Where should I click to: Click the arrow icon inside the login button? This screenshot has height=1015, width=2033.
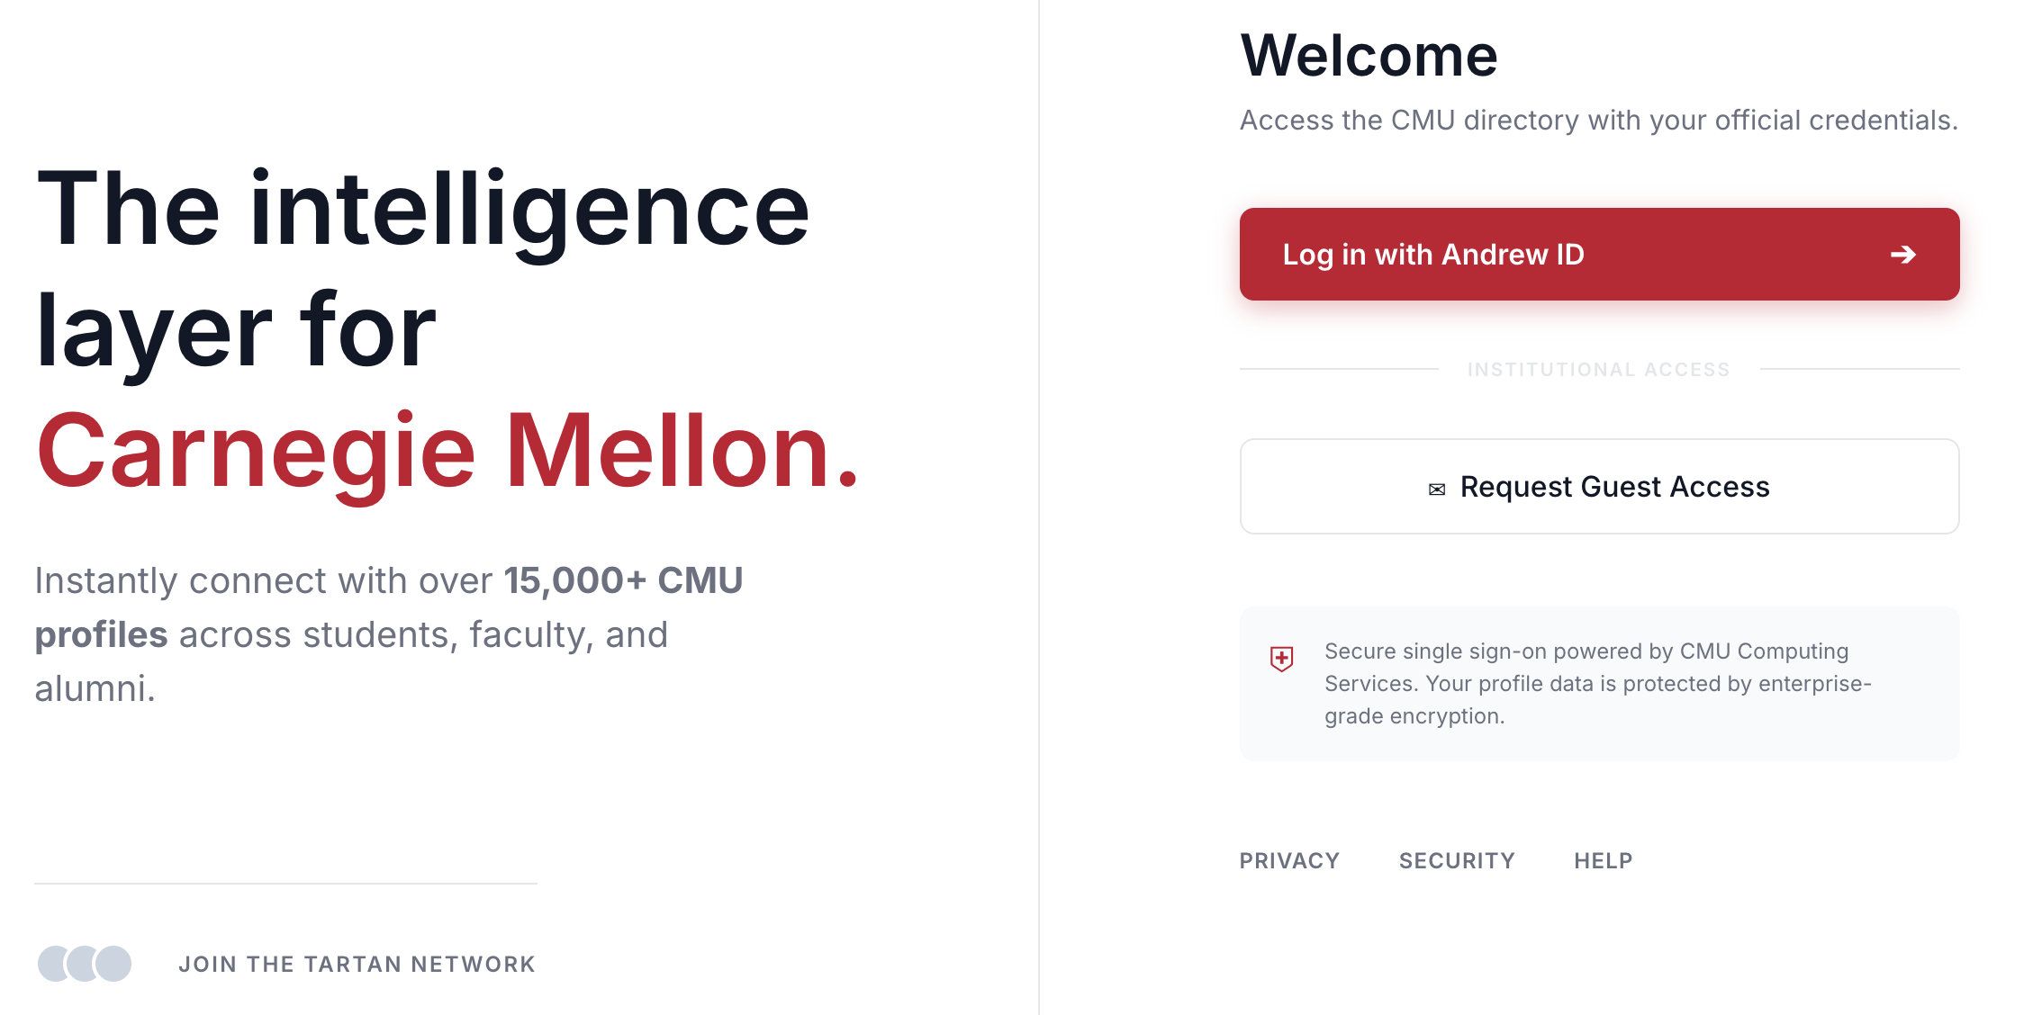1902,255
